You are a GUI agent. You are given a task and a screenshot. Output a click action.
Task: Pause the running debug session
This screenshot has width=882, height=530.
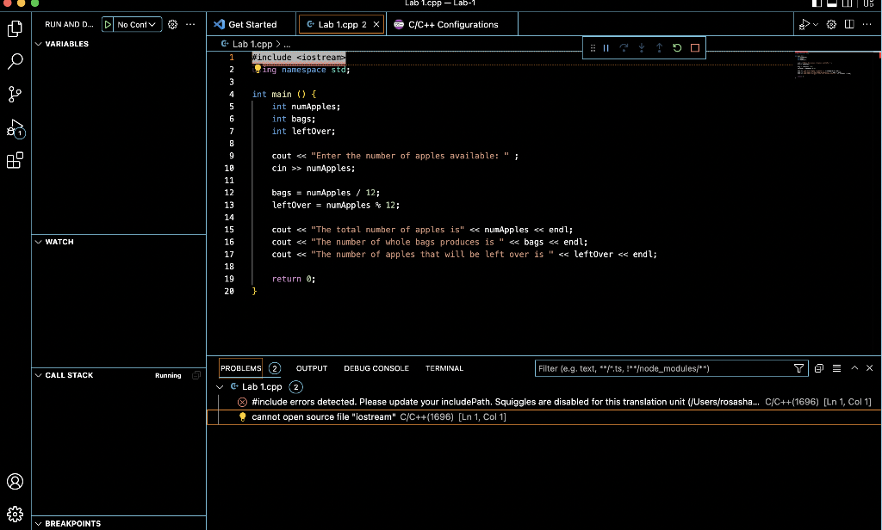[606, 48]
